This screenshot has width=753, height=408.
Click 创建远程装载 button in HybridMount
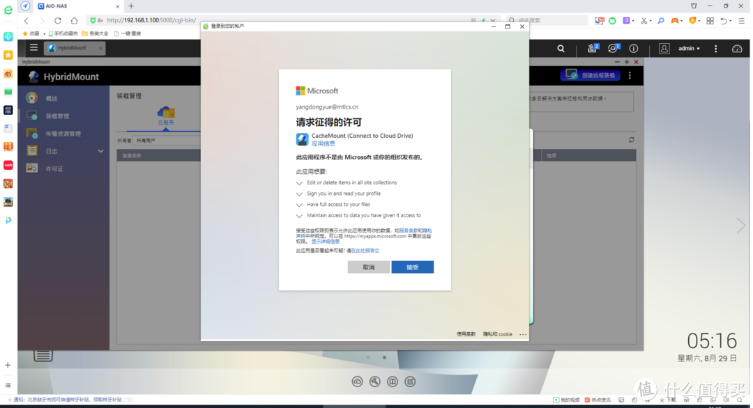(x=591, y=75)
